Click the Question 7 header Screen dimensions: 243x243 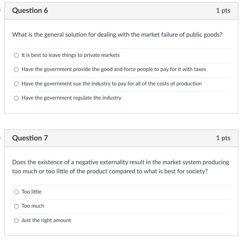coord(30,138)
